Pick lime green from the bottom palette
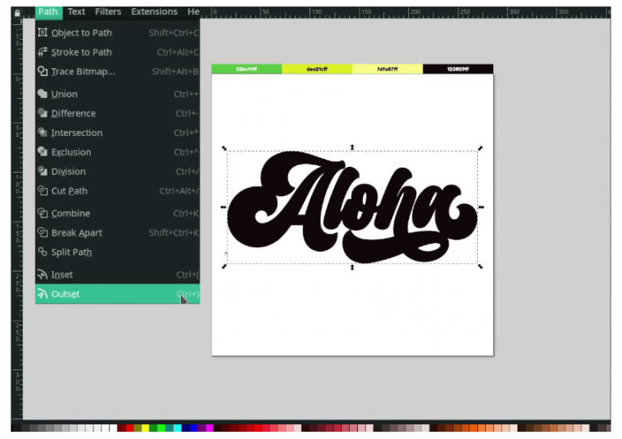The width and height of the screenshot is (622, 439). (x=161, y=428)
